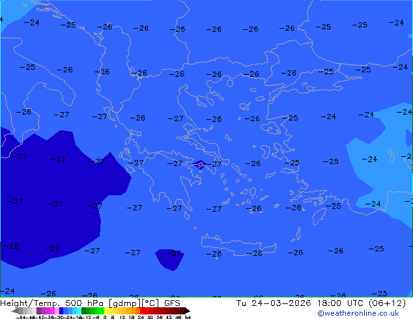Click the "[gdmp]" unit label in the title

tap(125, 303)
